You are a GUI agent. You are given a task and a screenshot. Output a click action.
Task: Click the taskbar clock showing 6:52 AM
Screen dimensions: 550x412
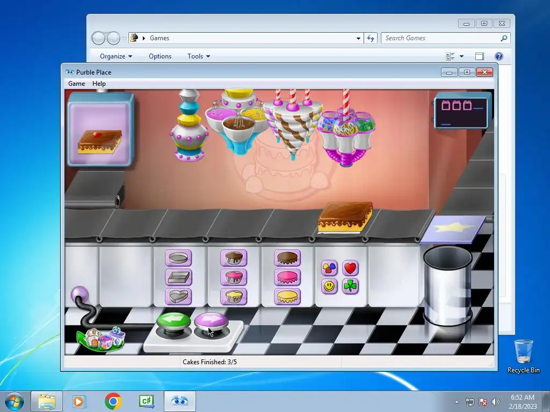pos(523,401)
